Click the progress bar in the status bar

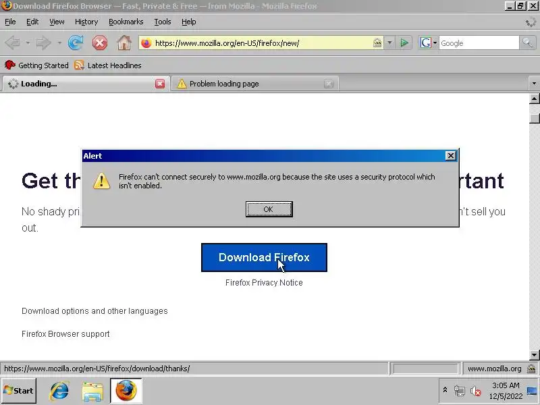coord(425,369)
